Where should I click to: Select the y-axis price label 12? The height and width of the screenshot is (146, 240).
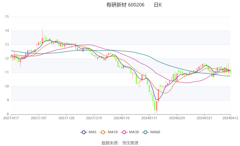tap(7, 58)
